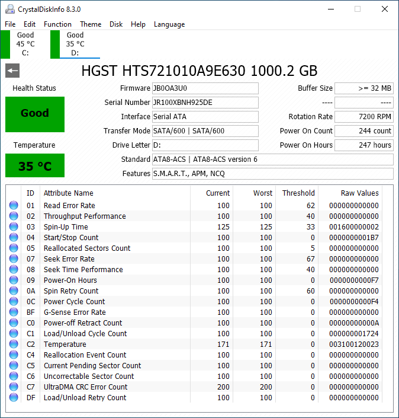Click the Serial Number field
399x418 pixels.
click(x=205, y=103)
